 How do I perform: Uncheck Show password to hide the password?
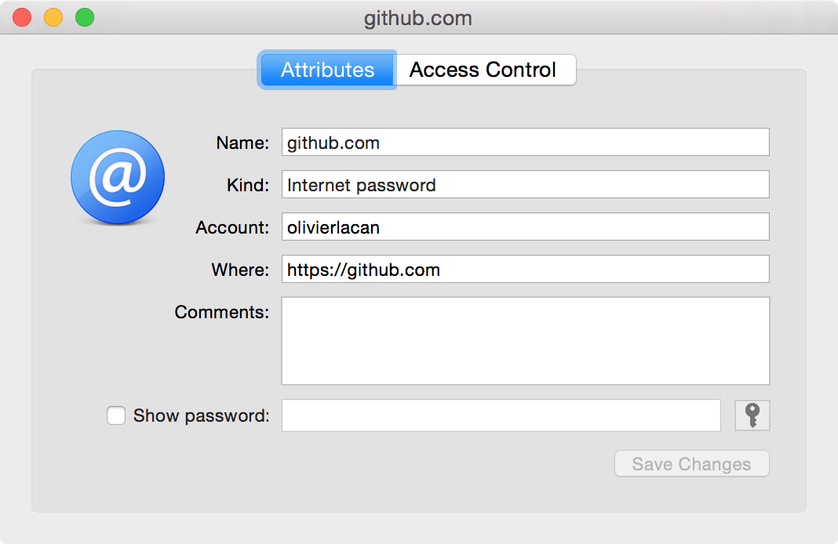[x=115, y=415]
